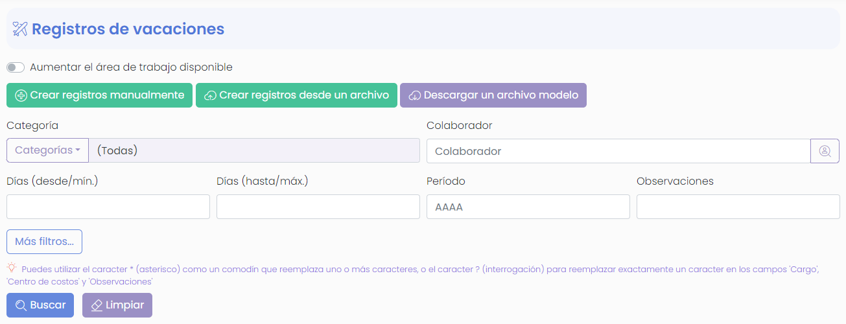Click the cloud upload icon
Viewport: 846px width, 324px height.
pos(210,95)
